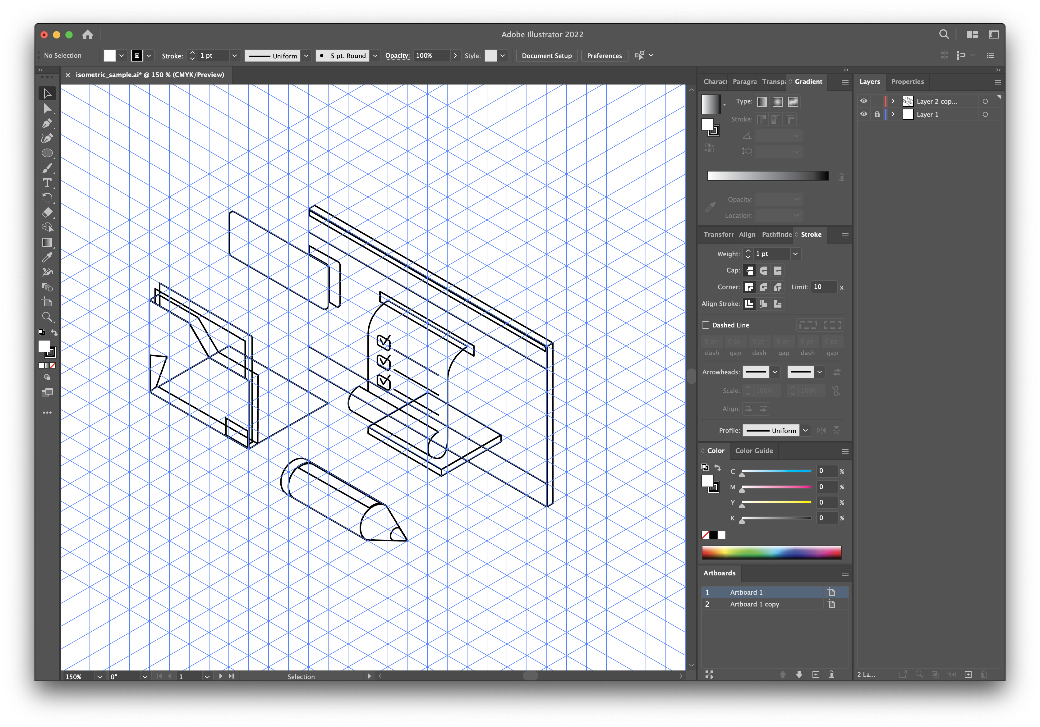
Task: Expand Layer 2 copy sublayers
Action: click(893, 101)
